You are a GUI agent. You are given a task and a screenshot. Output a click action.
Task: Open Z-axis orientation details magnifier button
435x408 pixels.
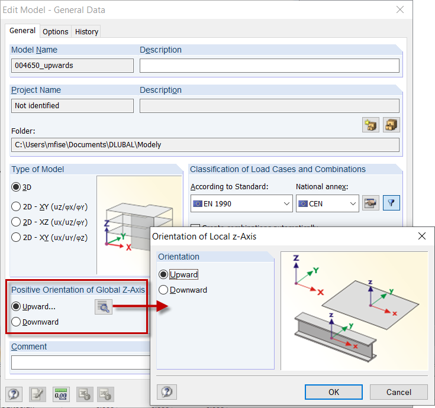tap(104, 307)
